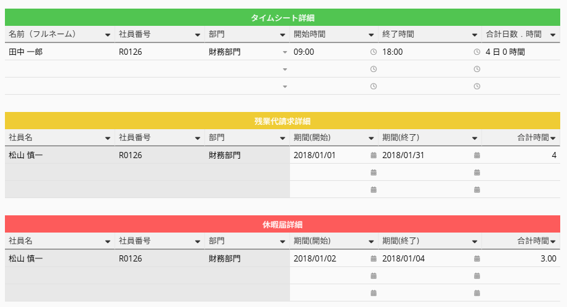Open filter for overtime 社員番号 column
The height and width of the screenshot is (307, 567).
pyautogui.click(x=198, y=138)
